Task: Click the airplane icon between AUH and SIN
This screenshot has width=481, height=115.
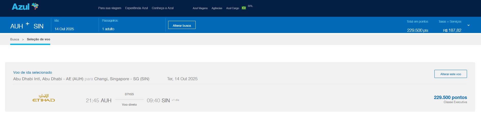Action: [x=28, y=24]
